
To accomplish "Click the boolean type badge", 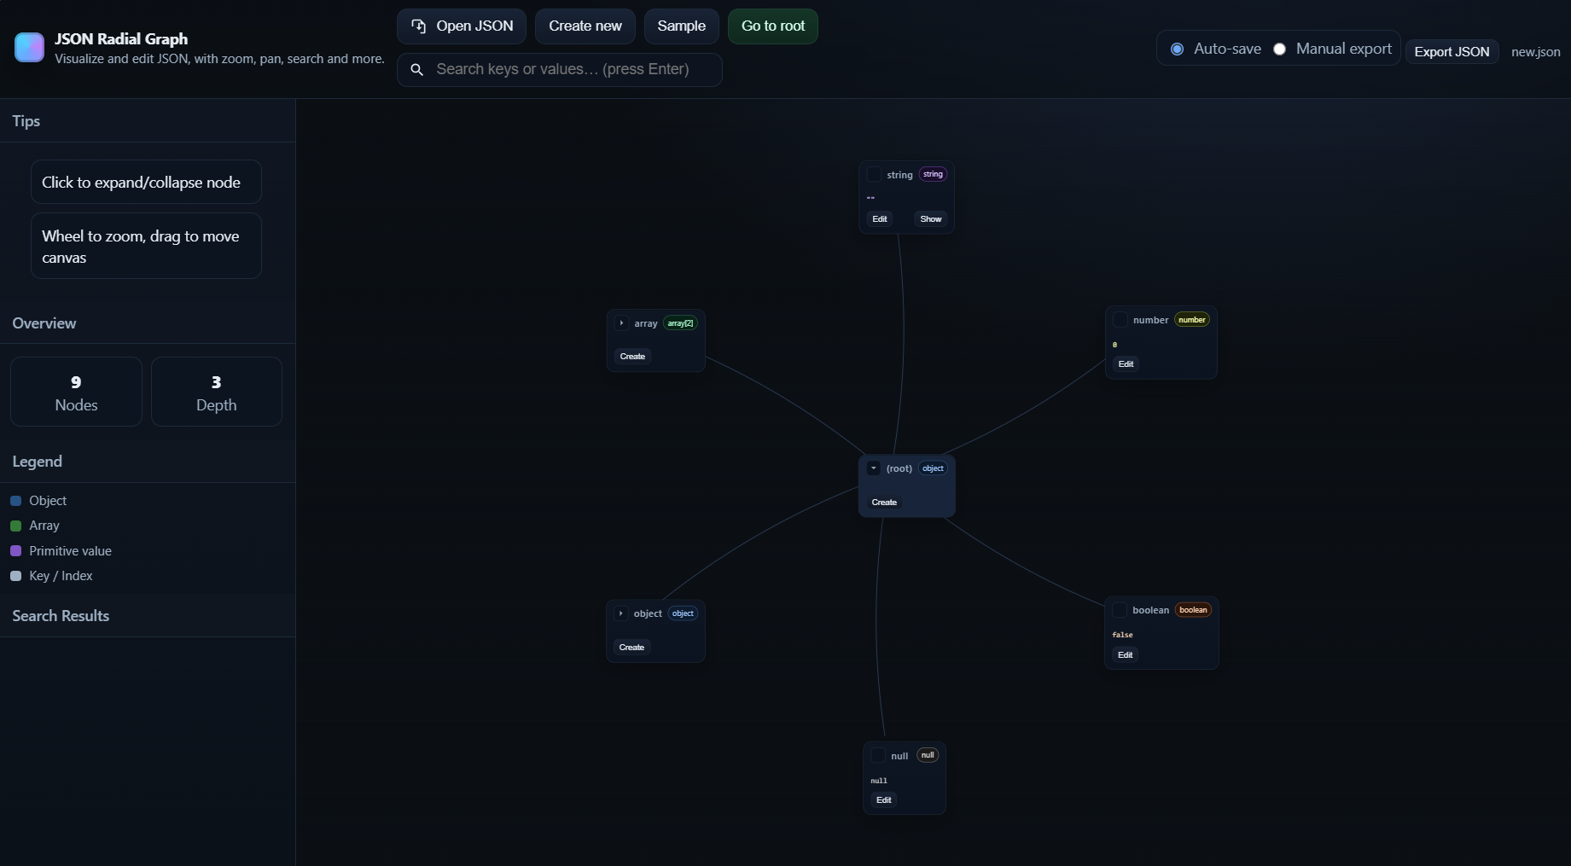I will 1193,610.
